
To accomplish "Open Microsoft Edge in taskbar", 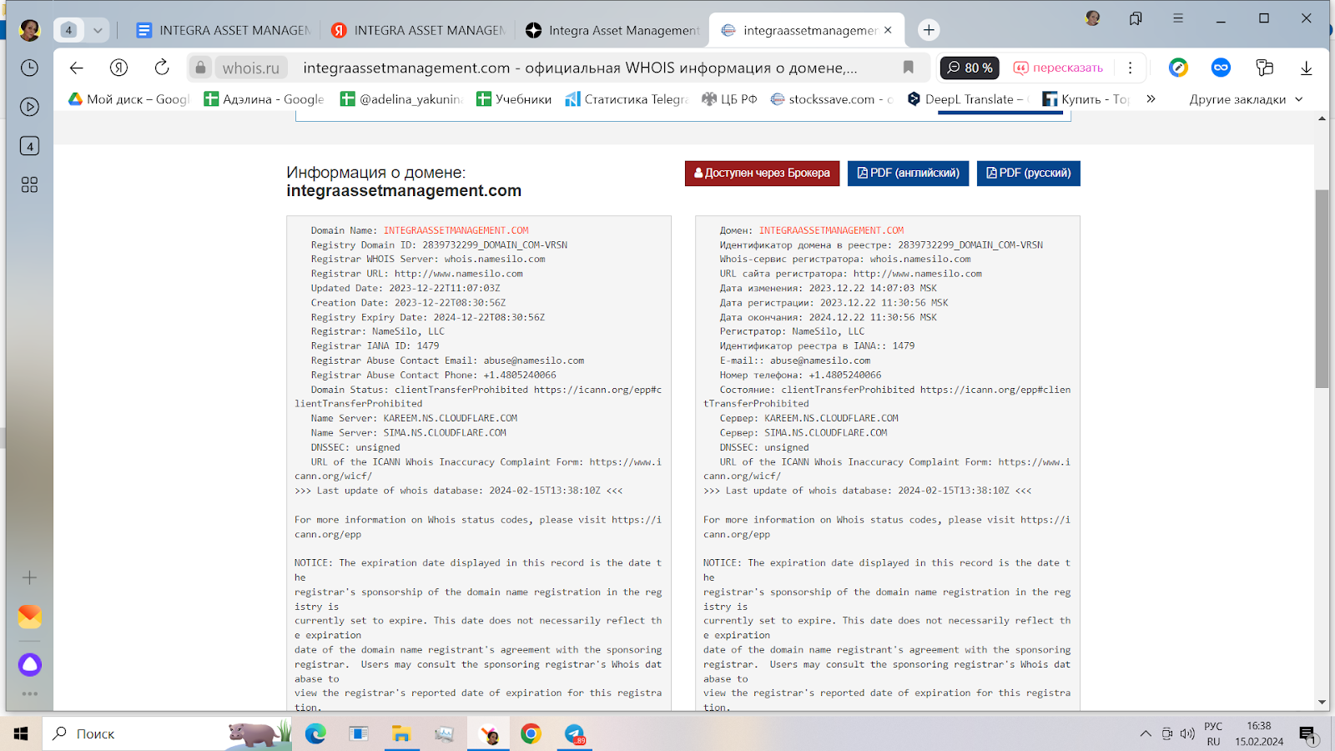I will click(315, 733).
